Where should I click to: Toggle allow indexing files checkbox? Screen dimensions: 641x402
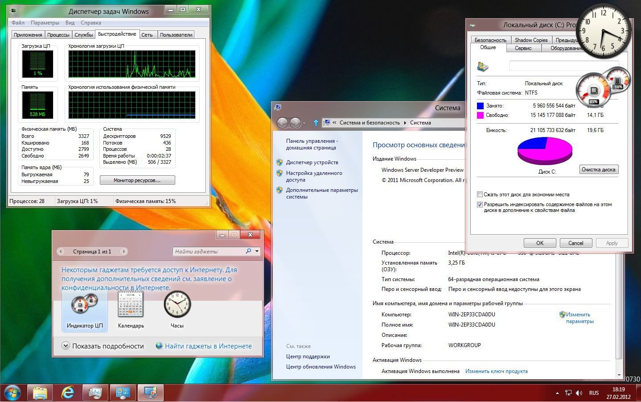pyautogui.click(x=480, y=205)
